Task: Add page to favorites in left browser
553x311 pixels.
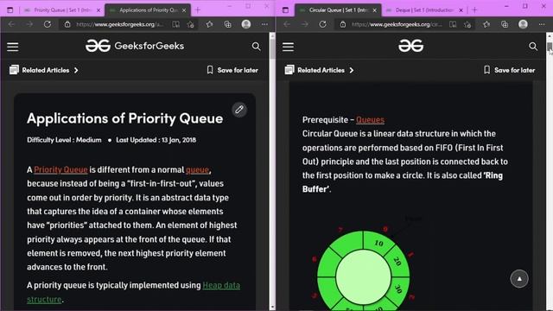Action: (190, 24)
